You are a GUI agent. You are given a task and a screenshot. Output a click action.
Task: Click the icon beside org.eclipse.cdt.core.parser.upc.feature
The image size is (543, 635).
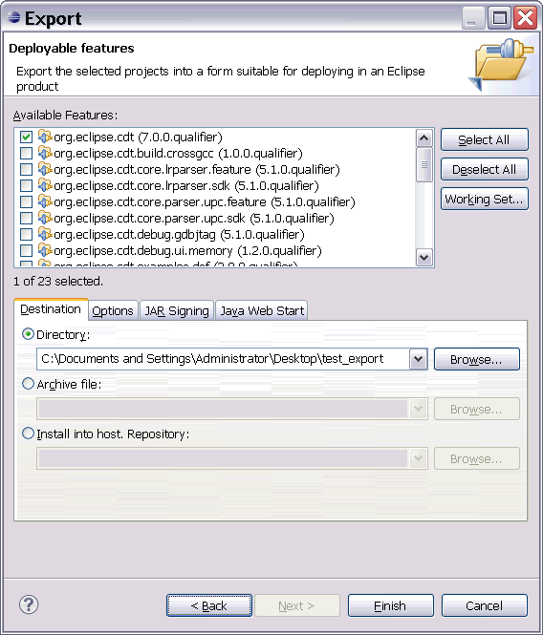[45, 201]
